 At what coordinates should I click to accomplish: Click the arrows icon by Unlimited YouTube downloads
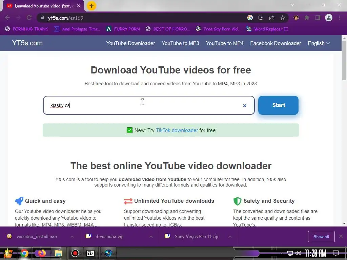pos(128,201)
